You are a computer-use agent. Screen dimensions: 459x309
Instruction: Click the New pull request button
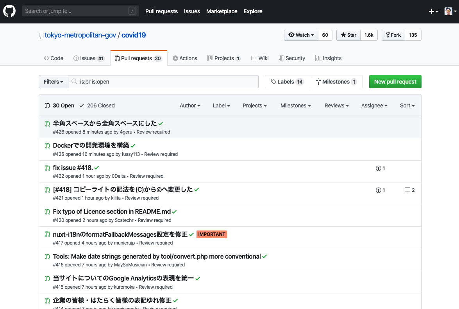tap(395, 82)
